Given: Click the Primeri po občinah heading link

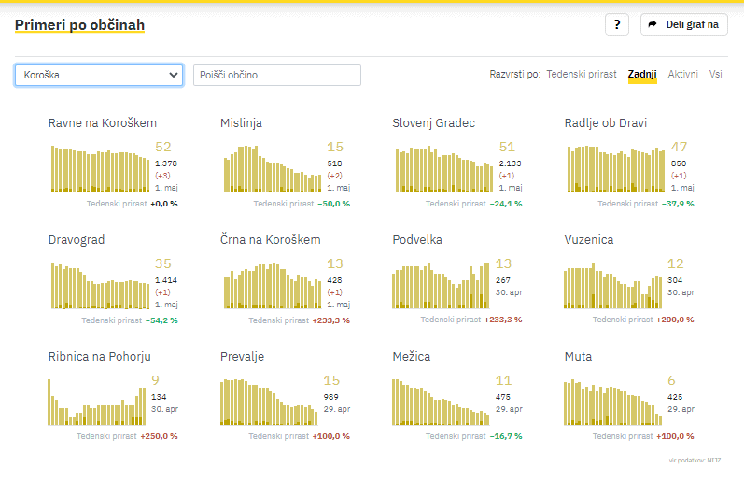Looking at the screenshot, I should pos(79,25).
